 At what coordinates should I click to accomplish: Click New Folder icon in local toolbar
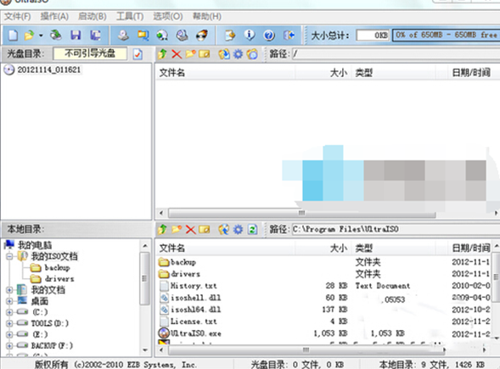tap(177, 229)
